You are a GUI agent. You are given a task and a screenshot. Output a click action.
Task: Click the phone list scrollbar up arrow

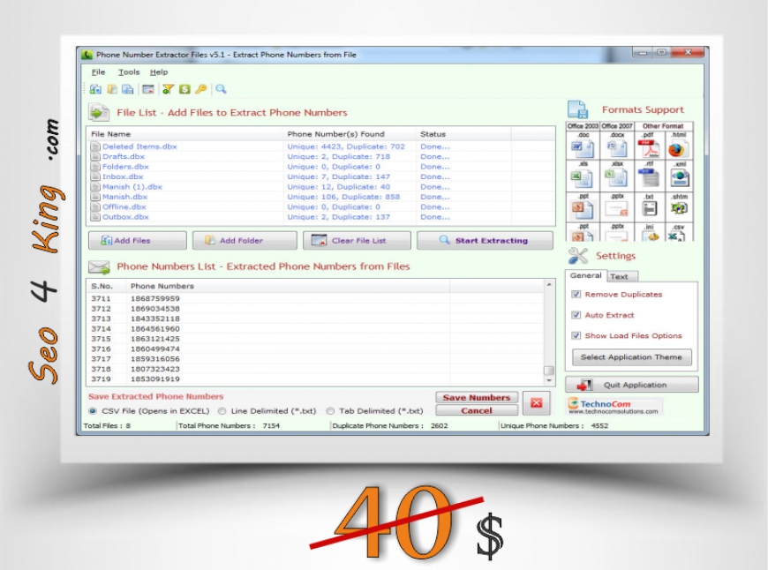pos(549,284)
